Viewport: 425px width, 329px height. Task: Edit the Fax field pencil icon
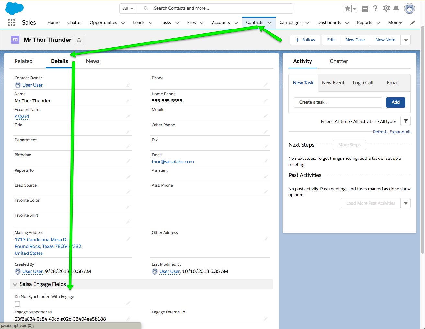266,147
